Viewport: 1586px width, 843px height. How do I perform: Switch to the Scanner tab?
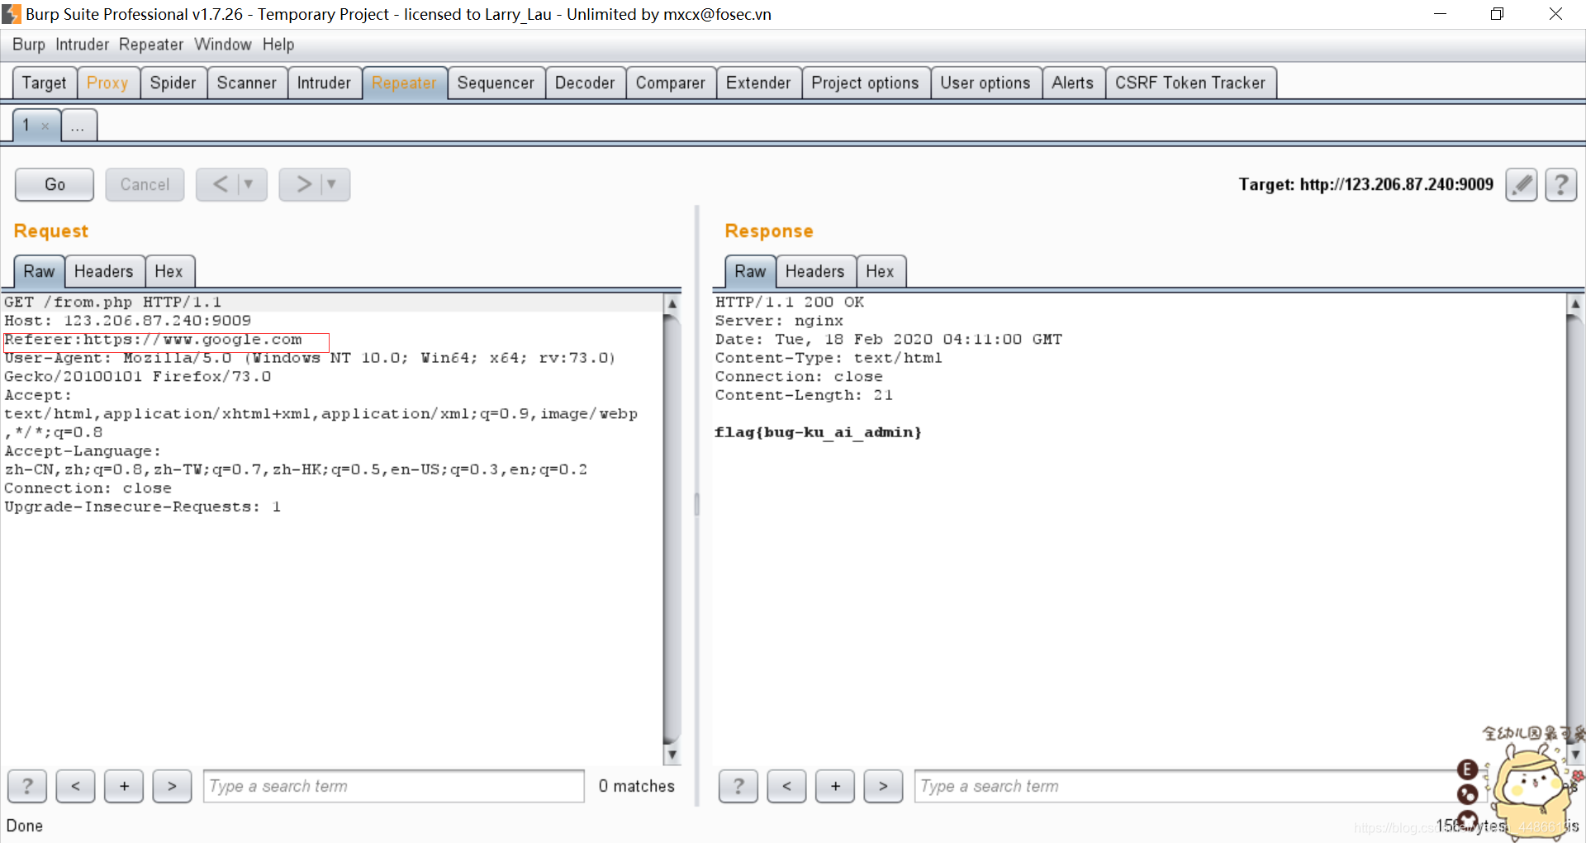(x=247, y=83)
